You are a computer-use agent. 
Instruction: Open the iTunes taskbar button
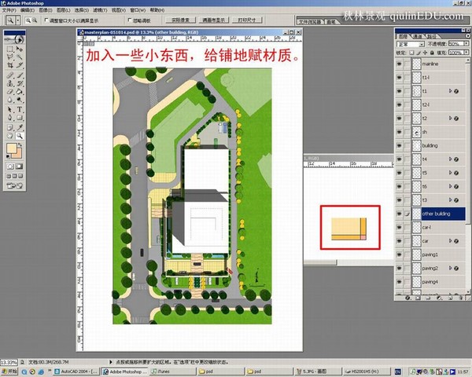pos(173,372)
